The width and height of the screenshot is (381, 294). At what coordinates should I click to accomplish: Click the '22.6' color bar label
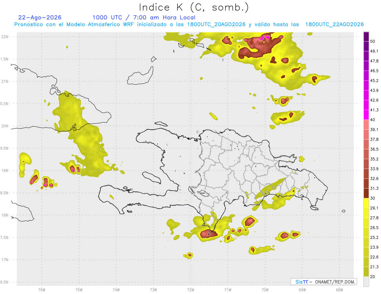click(374, 257)
